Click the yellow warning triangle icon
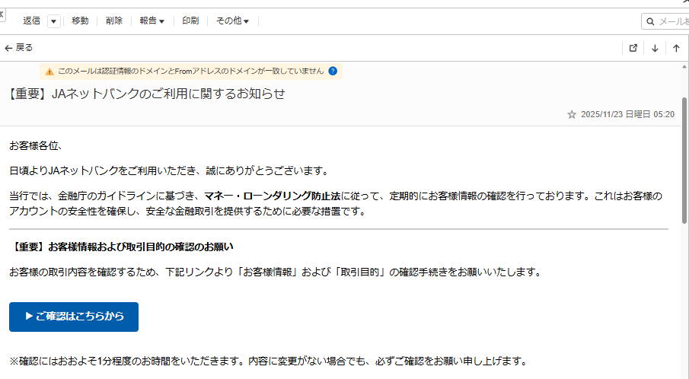 click(49, 71)
